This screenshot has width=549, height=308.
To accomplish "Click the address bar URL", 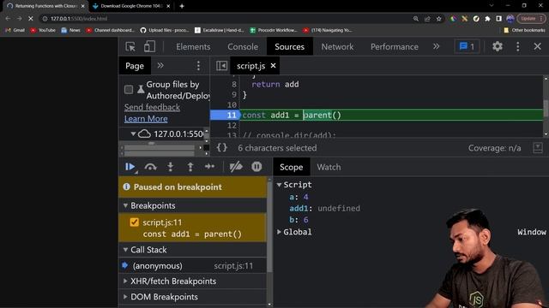I will pos(79,19).
